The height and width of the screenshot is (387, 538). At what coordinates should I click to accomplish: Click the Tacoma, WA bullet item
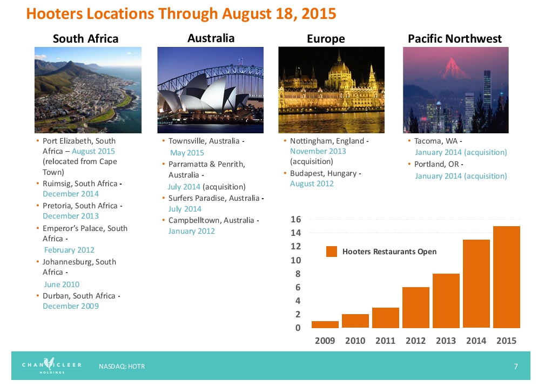click(438, 141)
